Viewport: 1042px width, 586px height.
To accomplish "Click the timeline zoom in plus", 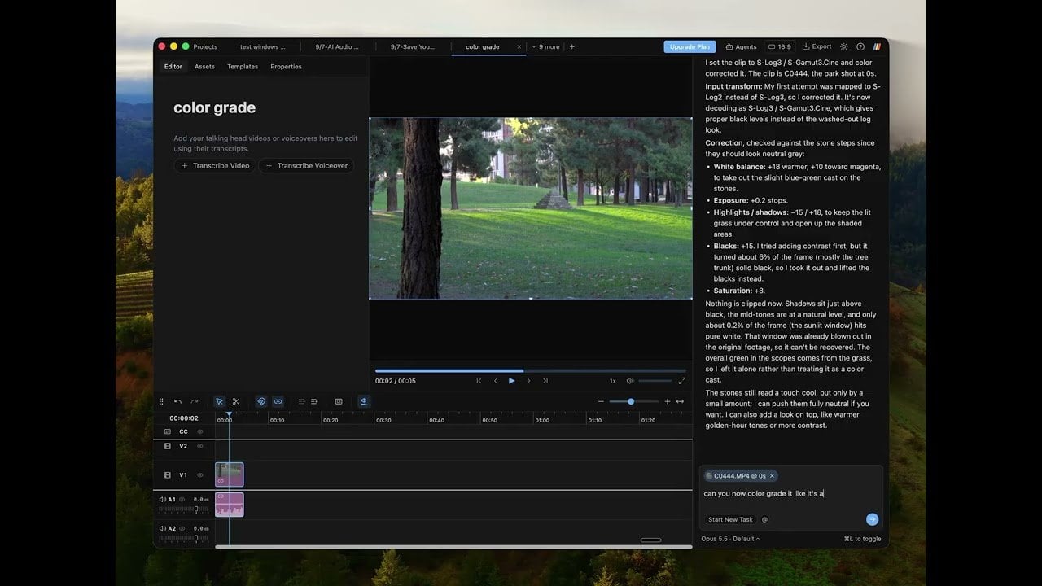I will [668, 401].
